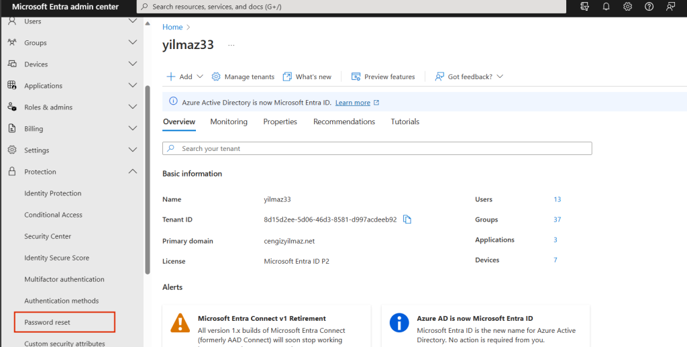Viewport: 687px width, 347px height.
Task: Switch to the Monitoring tab
Action: [x=229, y=121]
